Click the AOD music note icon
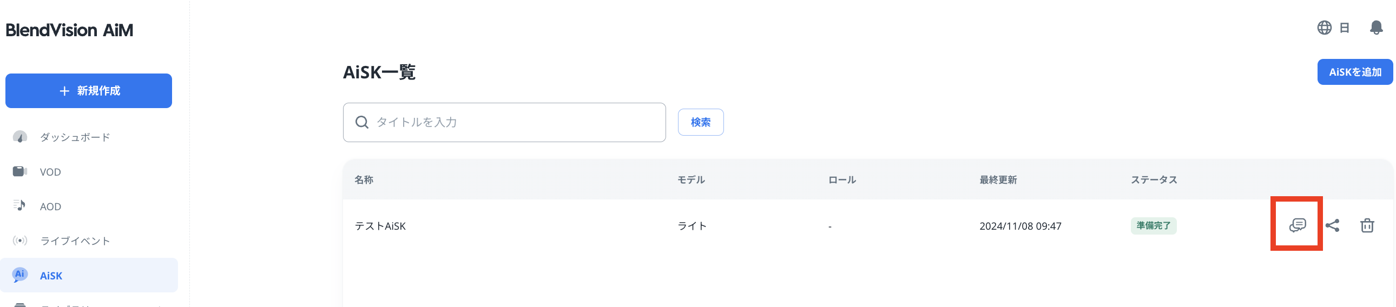The height and width of the screenshot is (307, 1396). (20, 206)
